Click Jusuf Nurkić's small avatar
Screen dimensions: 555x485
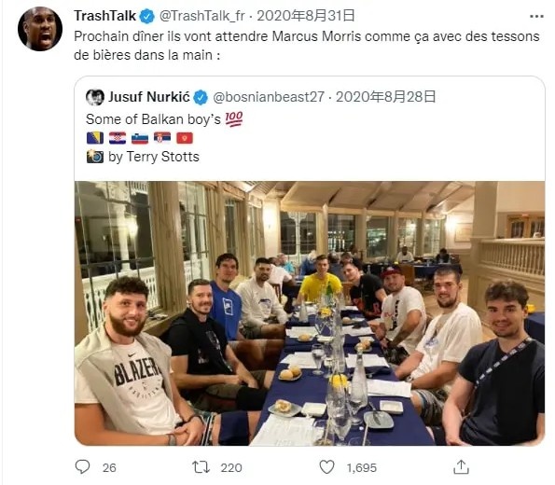(x=95, y=97)
